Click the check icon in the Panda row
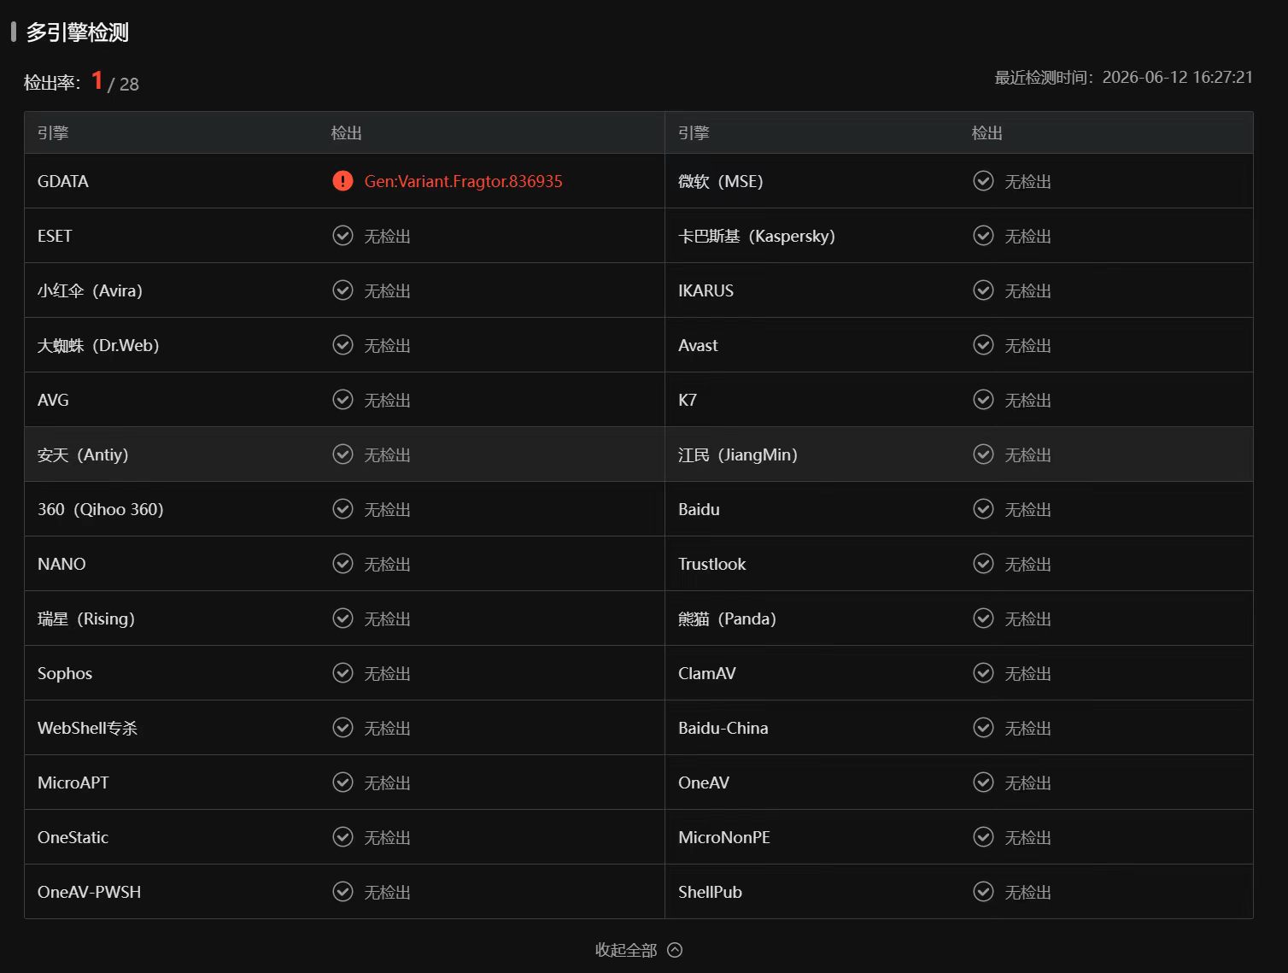The width and height of the screenshot is (1288, 973). pyautogui.click(x=983, y=618)
